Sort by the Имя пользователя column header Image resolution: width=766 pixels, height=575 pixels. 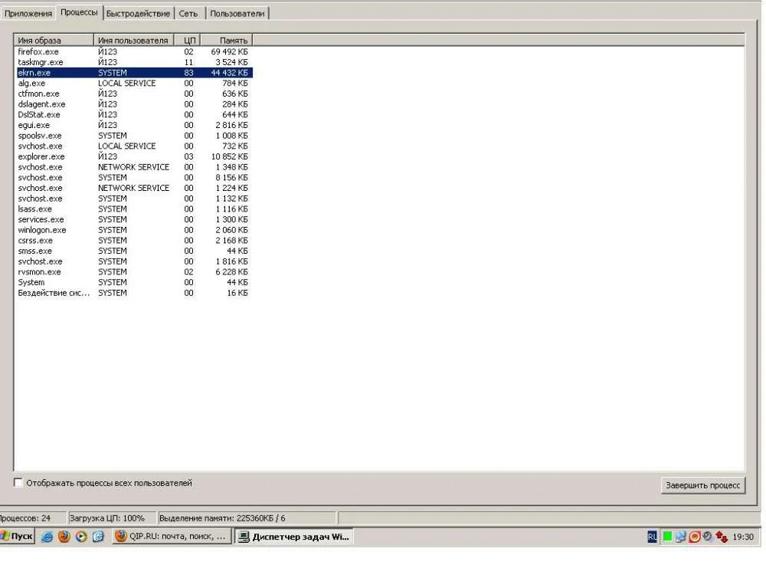point(133,40)
